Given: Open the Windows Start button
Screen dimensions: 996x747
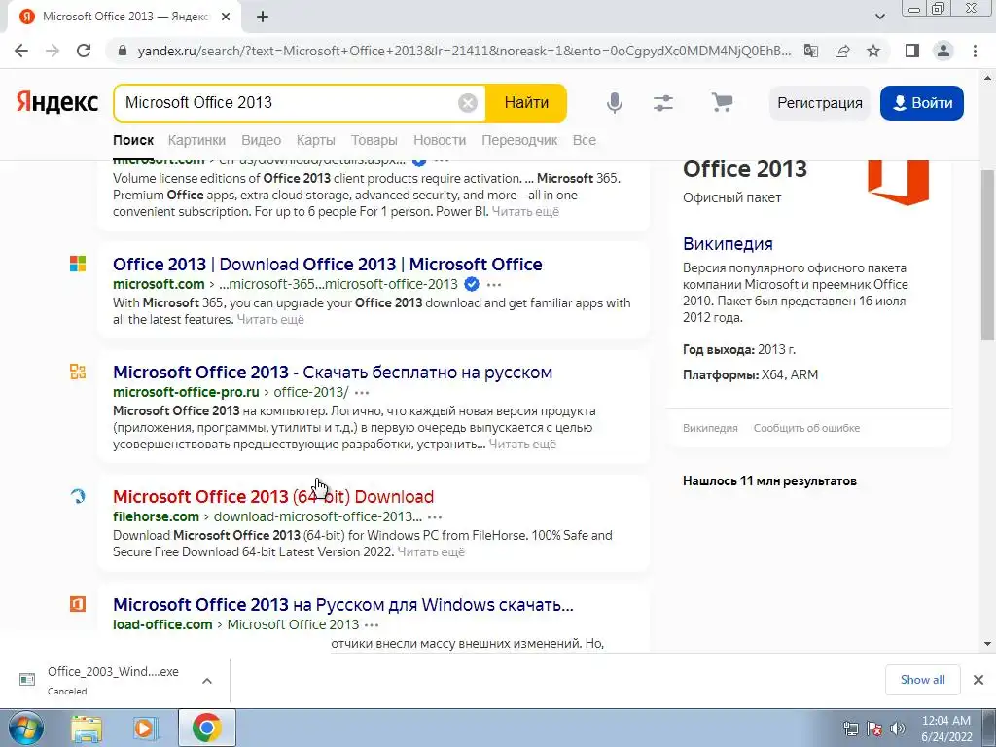Looking at the screenshot, I should 25,728.
